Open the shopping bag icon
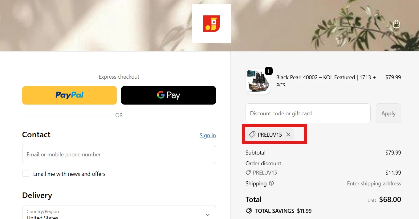Image resolution: width=419 pixels, height=219 pixels. click(396, 23)
